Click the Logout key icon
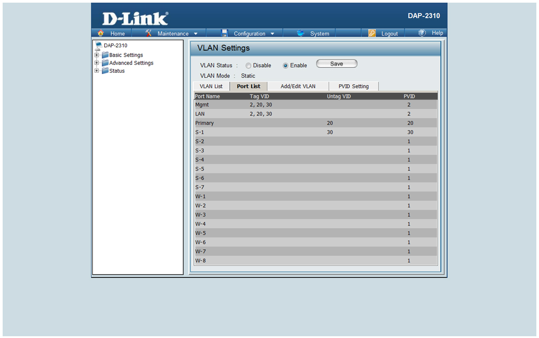Viewport: 539px width, 338px height. point(372,33)
